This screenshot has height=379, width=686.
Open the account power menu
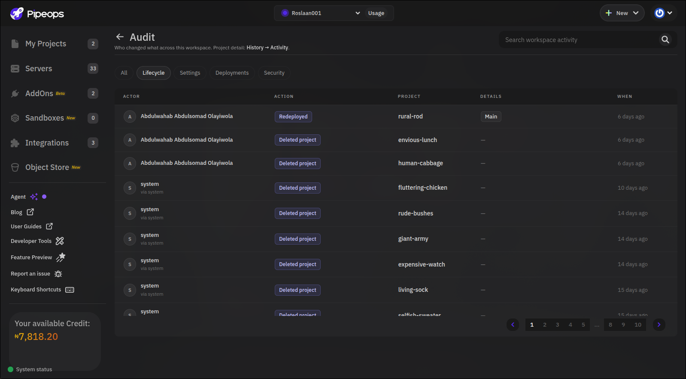point(664,13)
